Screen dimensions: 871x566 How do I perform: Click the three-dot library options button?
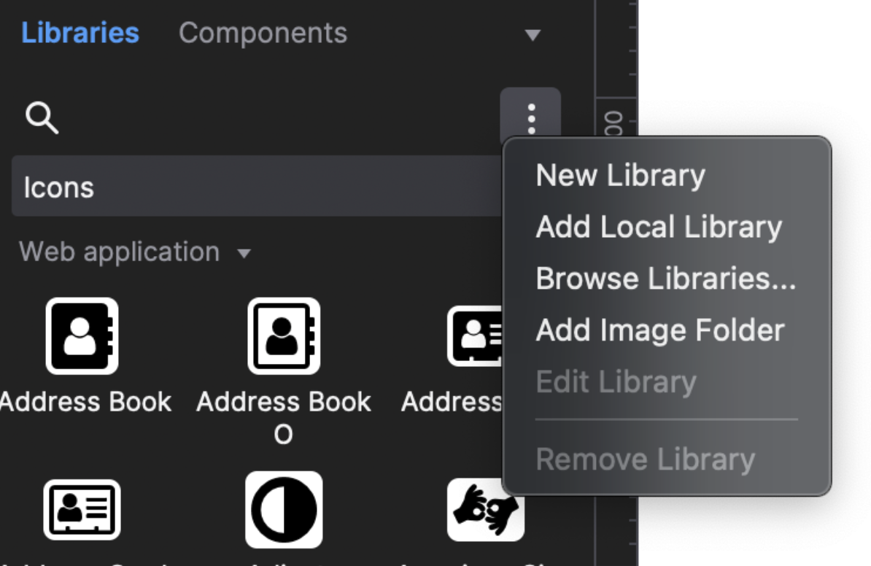pos(531,117)
